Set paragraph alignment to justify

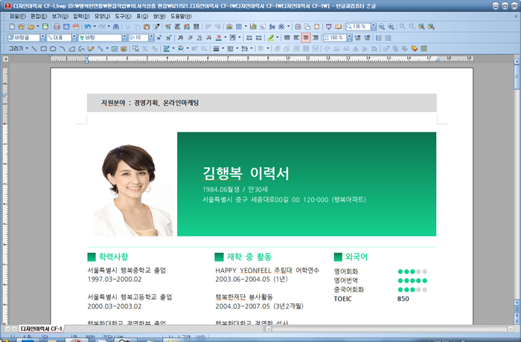287,38
